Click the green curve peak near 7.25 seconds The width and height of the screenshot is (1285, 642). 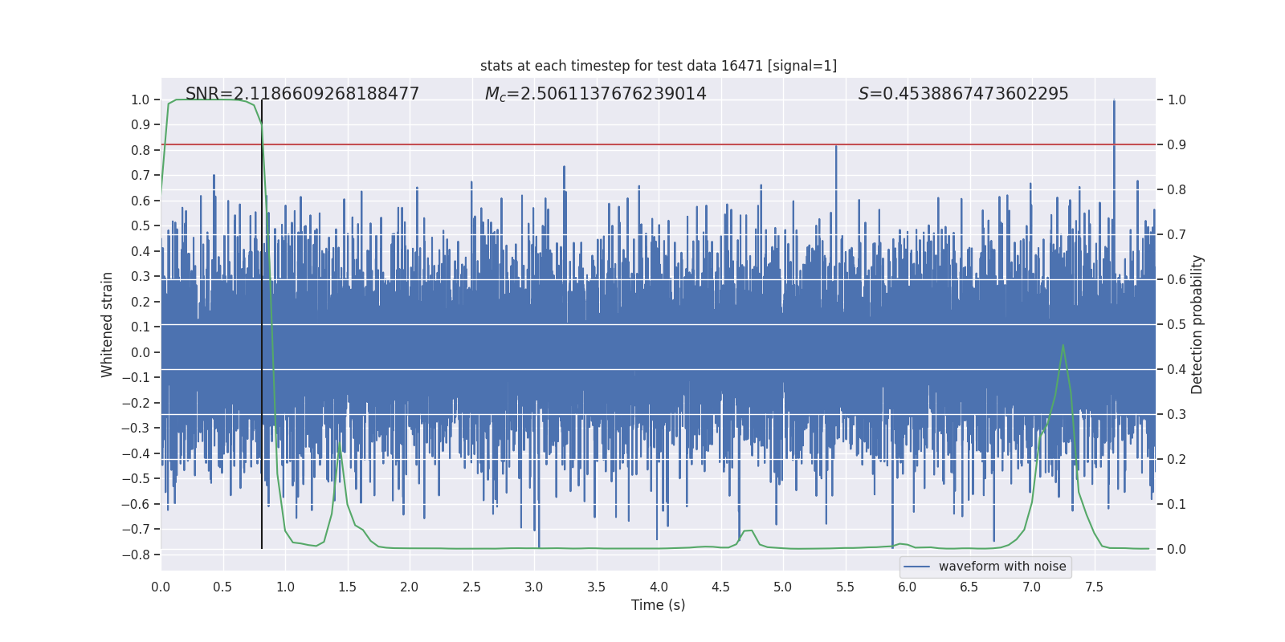coord(1063,346)
